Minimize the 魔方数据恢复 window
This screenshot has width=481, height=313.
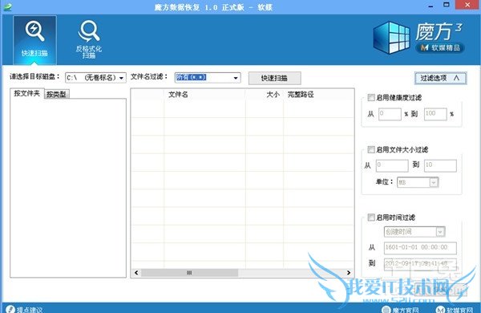[431, 6]
